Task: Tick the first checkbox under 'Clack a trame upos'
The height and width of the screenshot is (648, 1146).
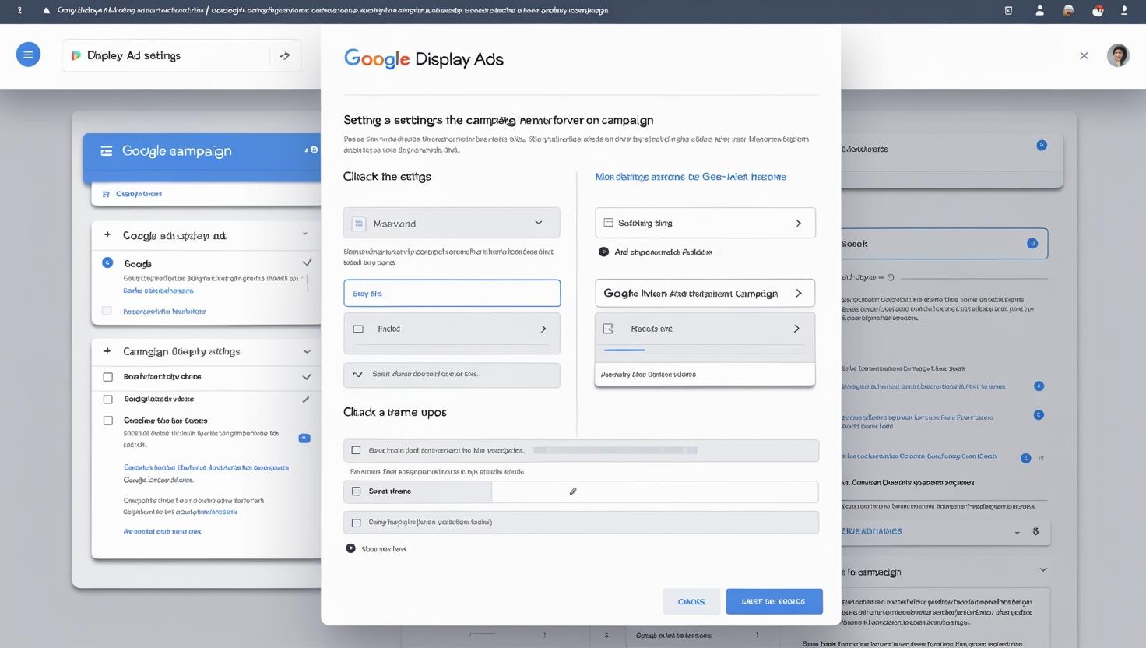Action: (x=357, y=450)
